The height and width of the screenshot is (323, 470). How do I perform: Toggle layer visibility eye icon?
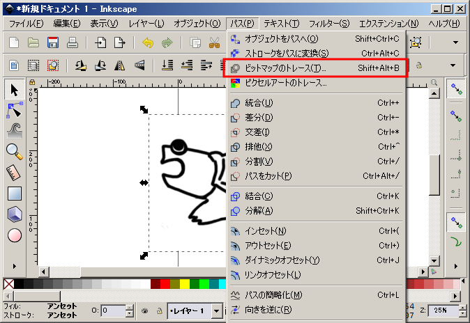point(145,310)
